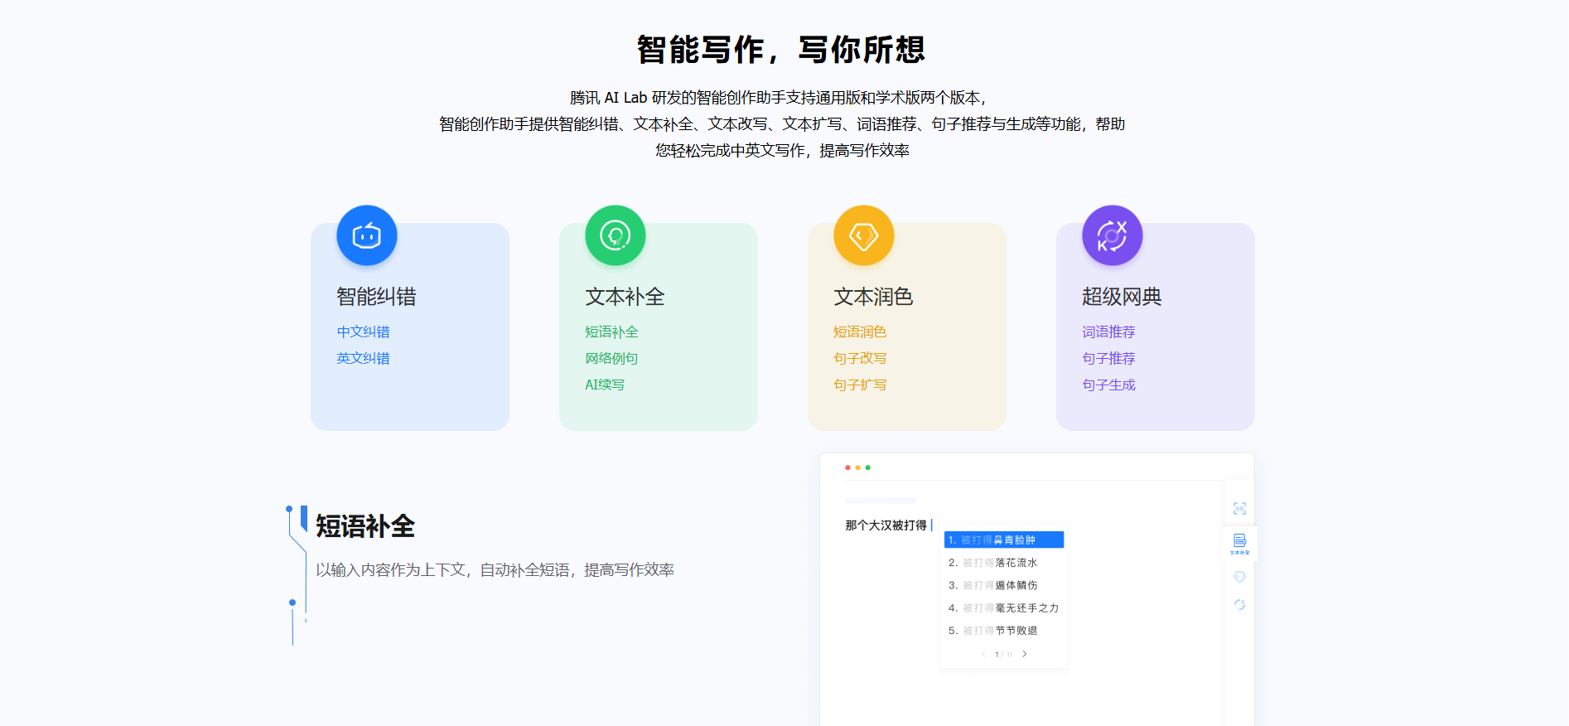Select the 文本补全 document icon in demo sidebar
Screen dimensions: 1569x726
coord(1239,543)
